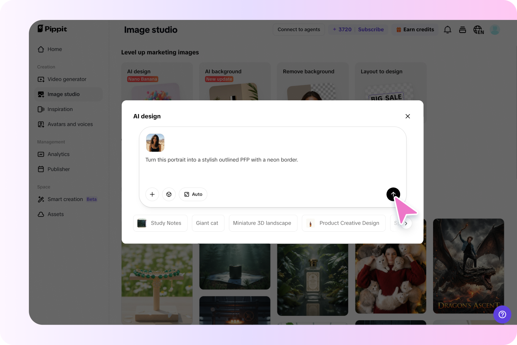Open the Remove background card

[313, 81]
